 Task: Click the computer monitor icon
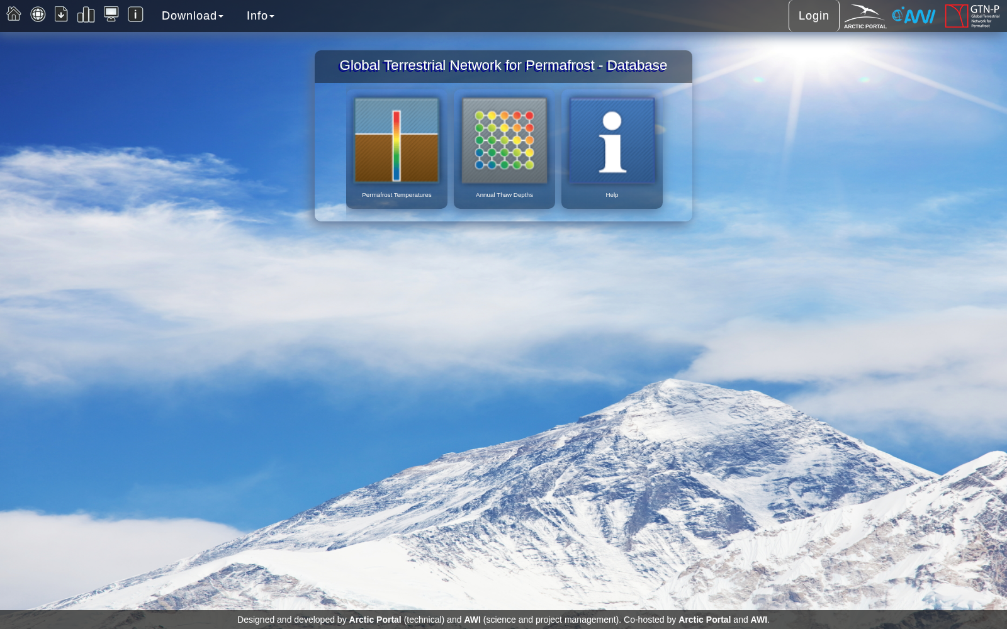[x=111, y=14]
